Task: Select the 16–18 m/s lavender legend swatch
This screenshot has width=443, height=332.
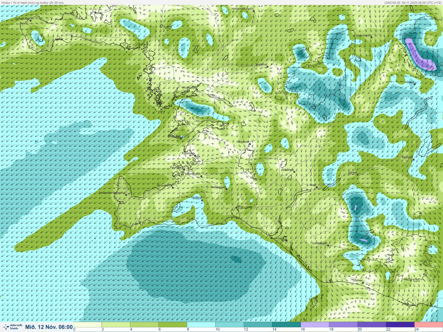Action: pos(315,325)
